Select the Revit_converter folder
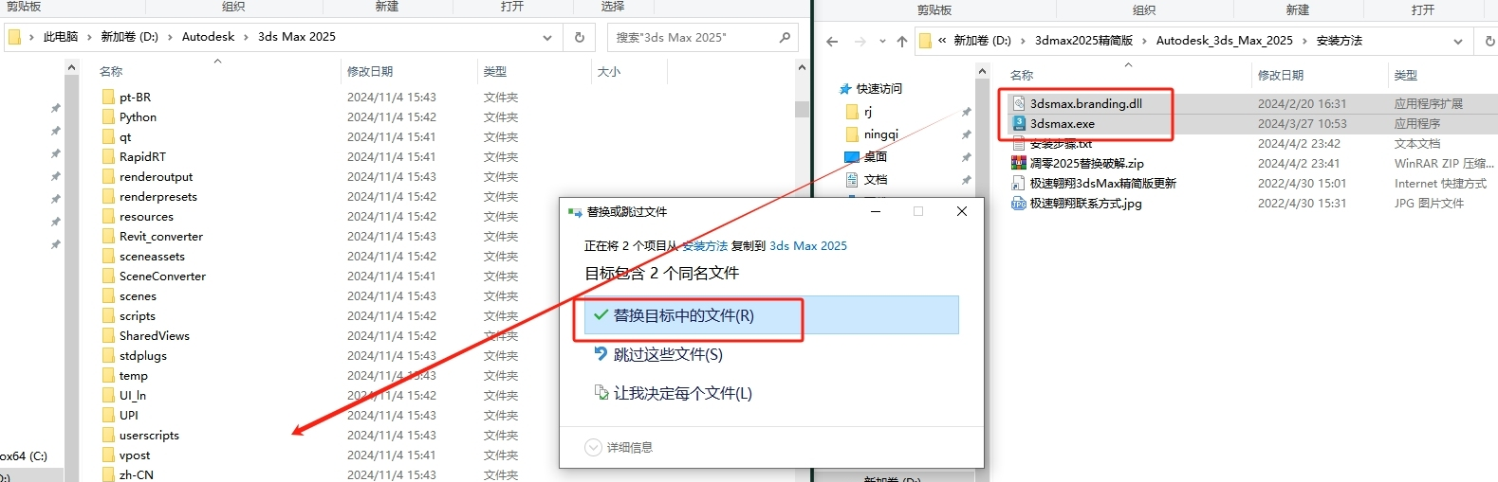 pyautogui.click(x=160, y=236)
